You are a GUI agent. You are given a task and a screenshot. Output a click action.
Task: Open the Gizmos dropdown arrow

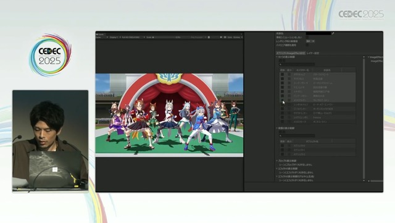click(242, 37)
